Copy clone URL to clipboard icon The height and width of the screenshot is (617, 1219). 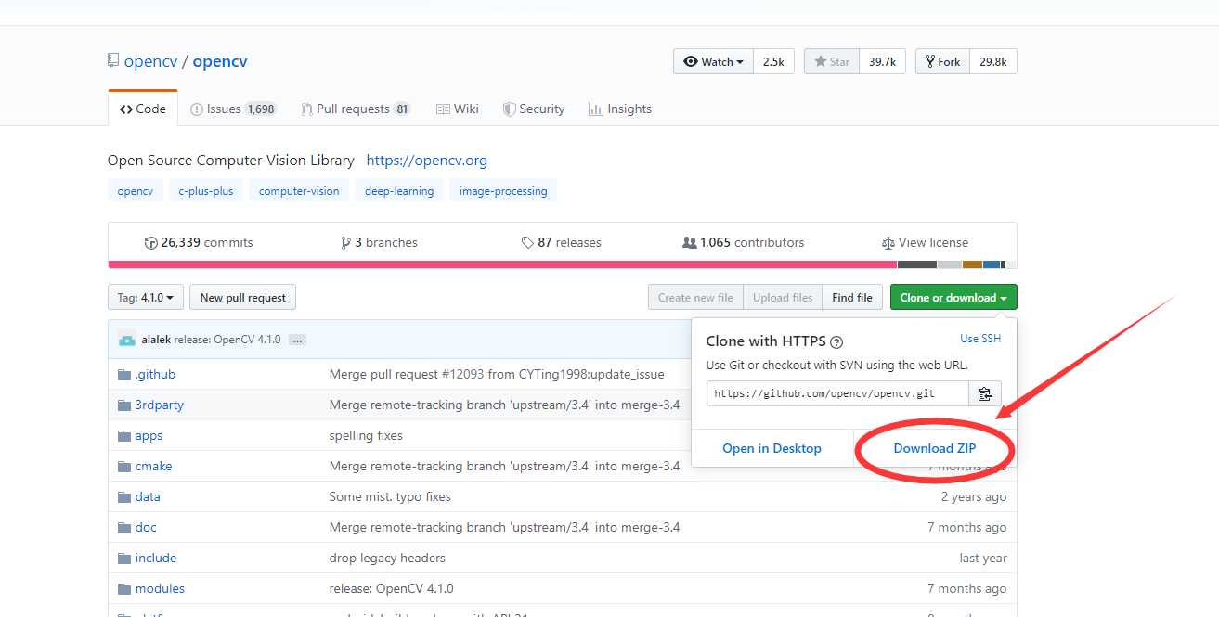click(984, 393)
